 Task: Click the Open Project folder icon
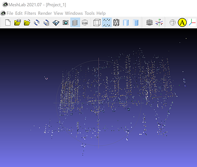27,22
